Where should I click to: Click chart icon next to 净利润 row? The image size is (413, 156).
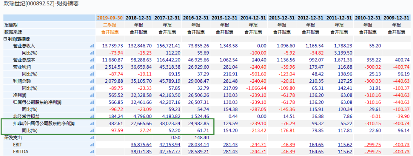pyautogui.click(x=92, y=95)
